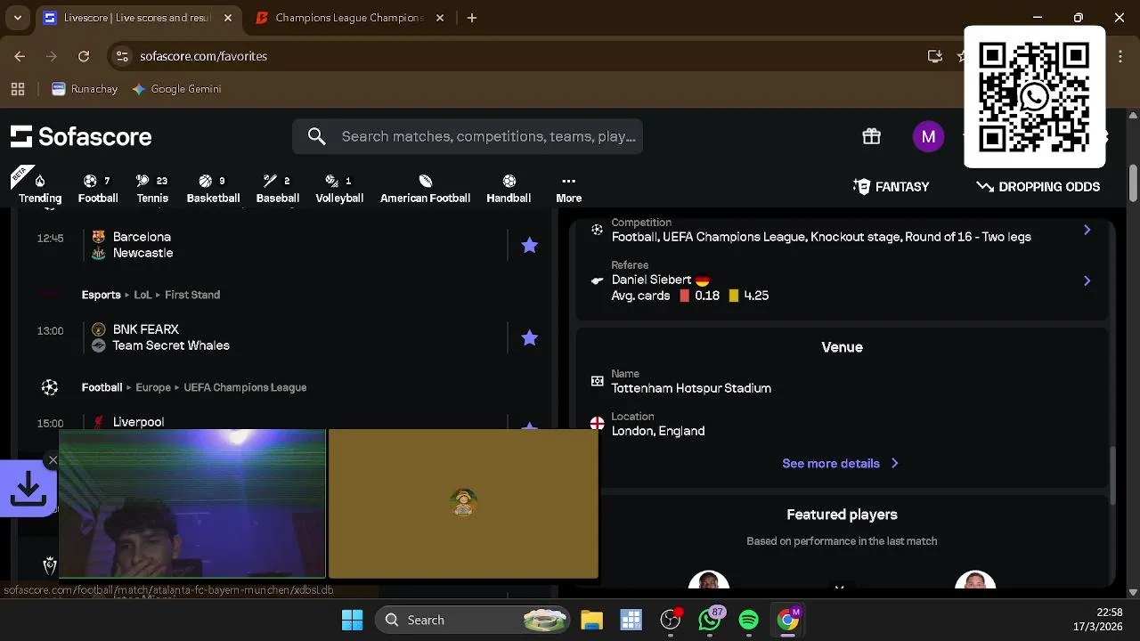1140x641 pixels.
Task: Open a new browser tab
Action: point(472,18)
